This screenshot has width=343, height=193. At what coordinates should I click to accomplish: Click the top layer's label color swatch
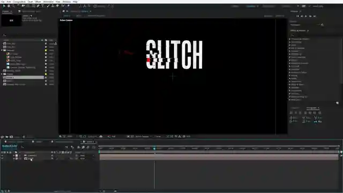pos(17,155)
